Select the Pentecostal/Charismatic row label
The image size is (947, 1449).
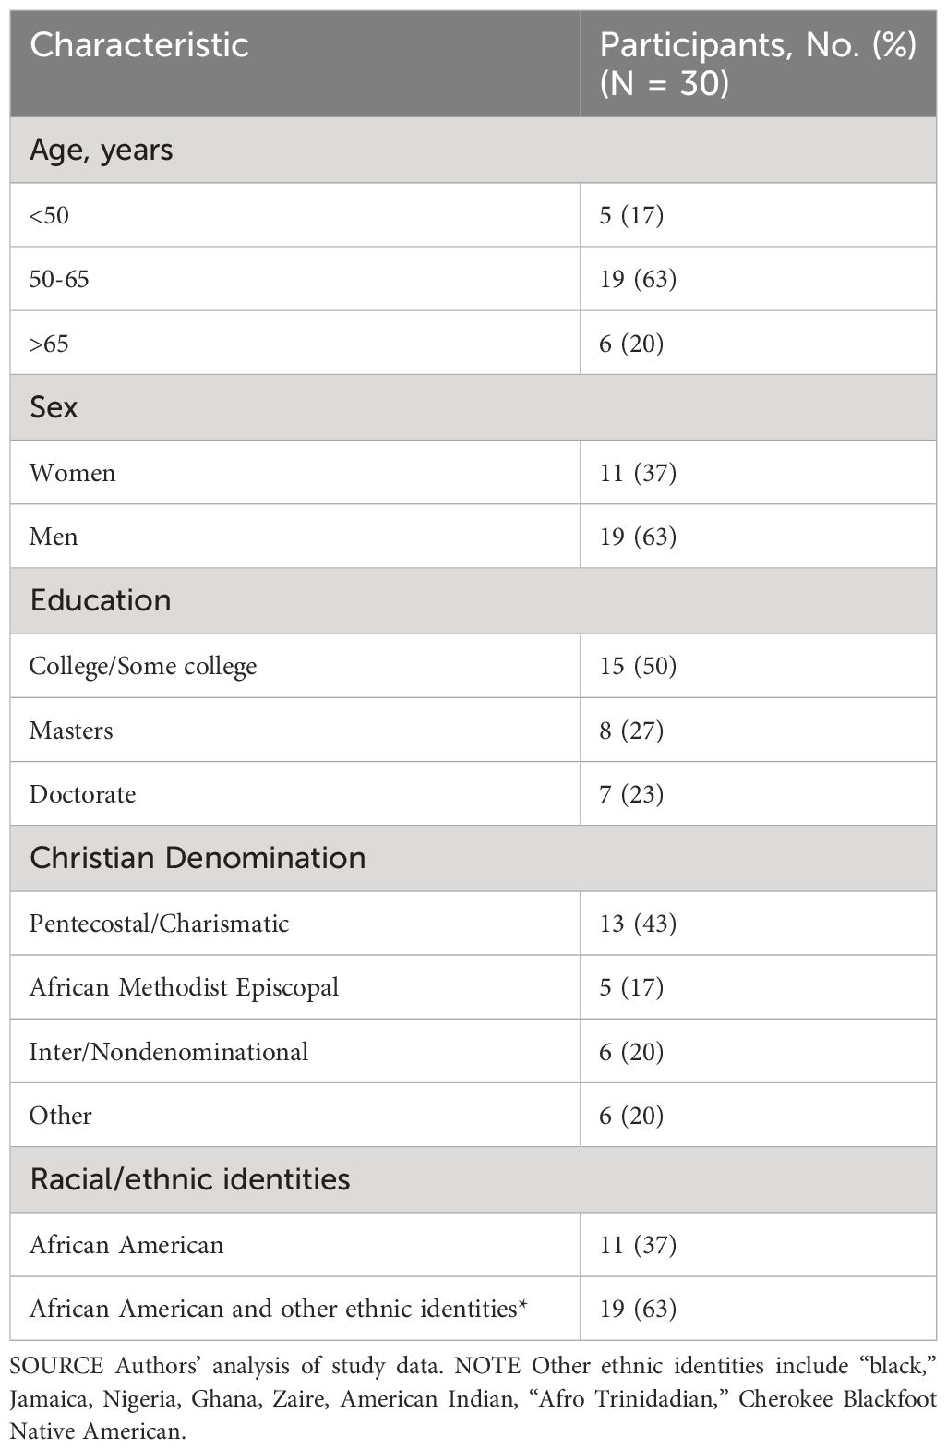pos(160,924)
